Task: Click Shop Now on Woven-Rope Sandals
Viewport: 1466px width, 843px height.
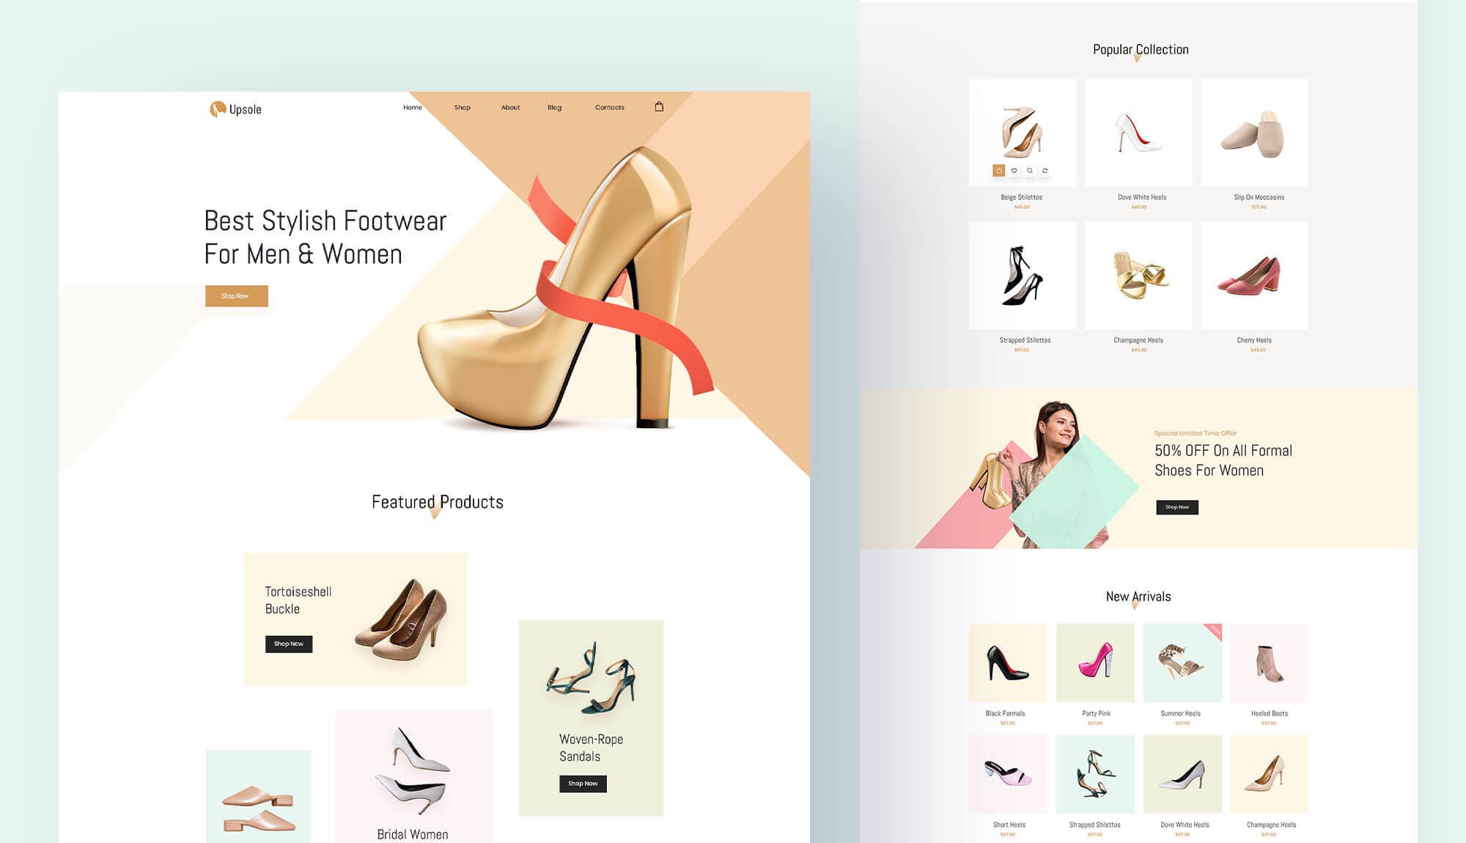Action: coord(583,784)
